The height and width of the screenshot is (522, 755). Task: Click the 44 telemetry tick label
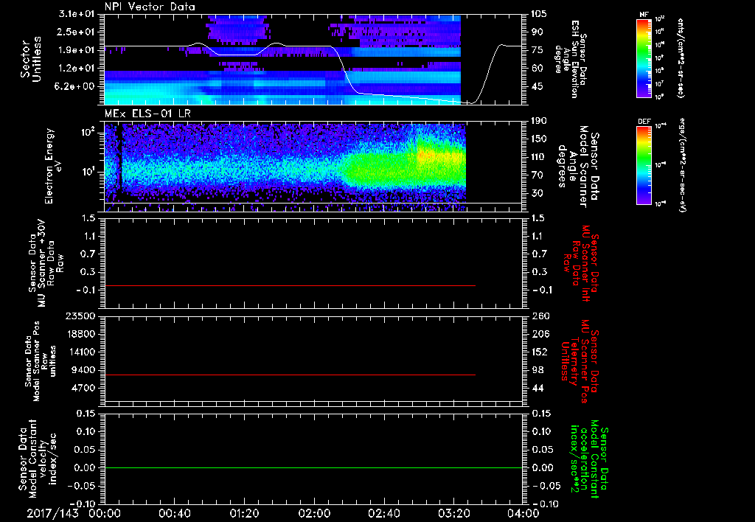pyautogui.click(x=537, y=388)
